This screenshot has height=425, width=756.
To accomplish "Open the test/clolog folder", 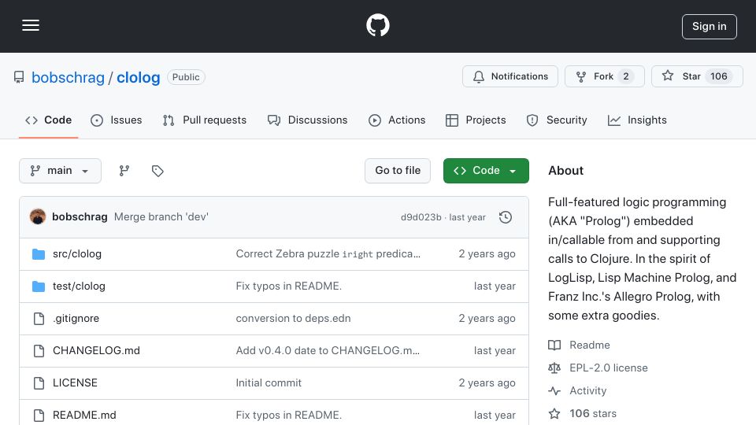I will click(x=79, y=286).
